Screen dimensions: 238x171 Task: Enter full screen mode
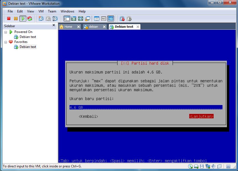pyautogui.click(x=81, y=19)
